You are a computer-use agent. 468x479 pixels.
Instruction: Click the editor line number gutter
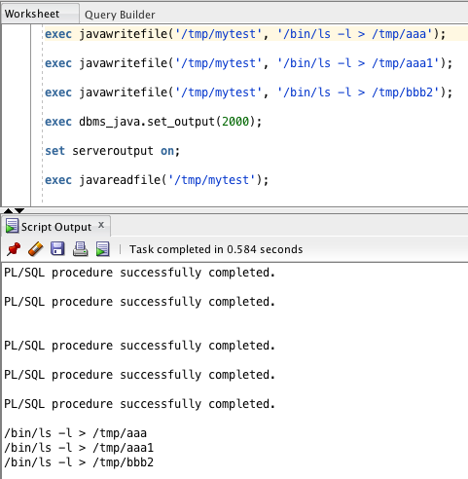17,115
